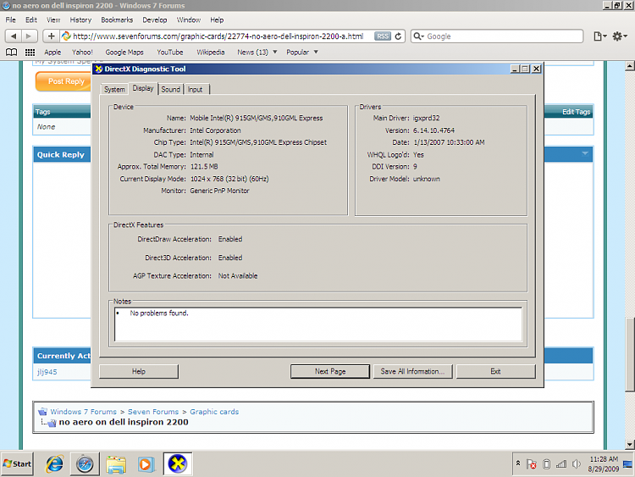Go back with the browser back arrow
The height and width of the screenshot is (477, 635).
14,36
